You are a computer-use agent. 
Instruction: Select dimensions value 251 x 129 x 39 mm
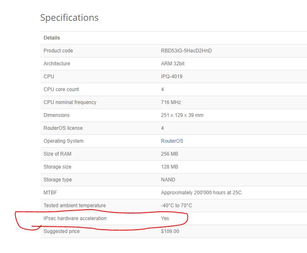[182, 115]
